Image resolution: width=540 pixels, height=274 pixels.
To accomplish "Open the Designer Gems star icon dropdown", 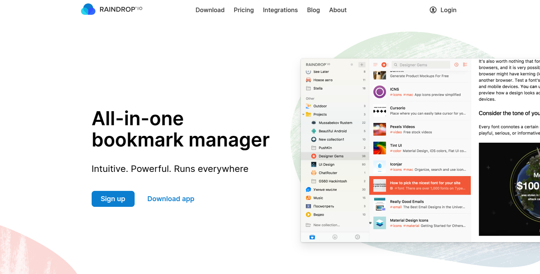I will (x=384, y=65).
